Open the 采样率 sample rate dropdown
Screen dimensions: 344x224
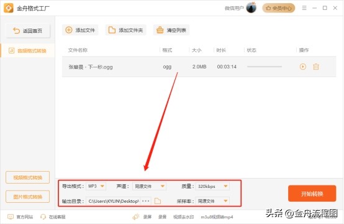point(212,201)
